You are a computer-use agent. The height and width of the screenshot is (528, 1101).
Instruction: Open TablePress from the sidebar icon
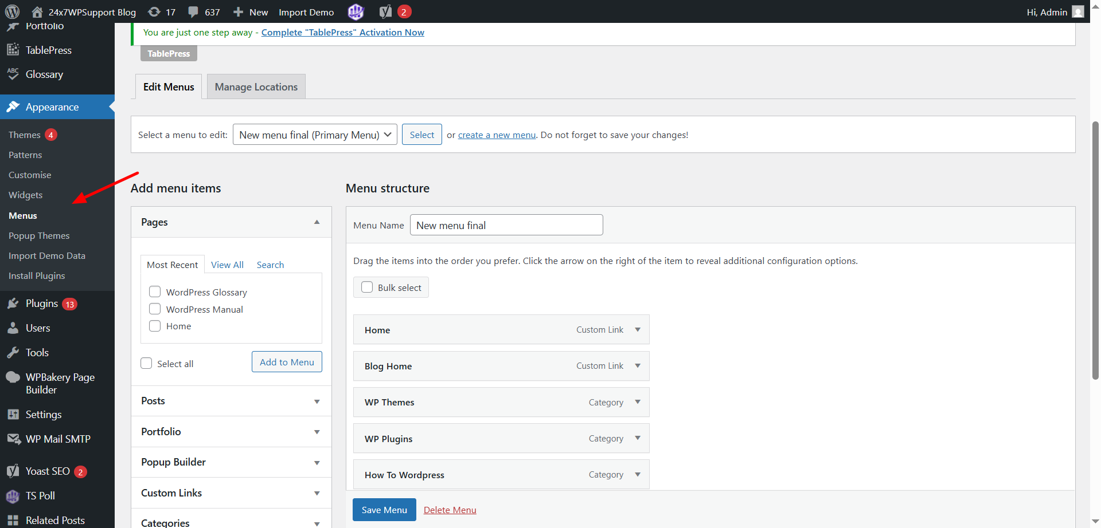13,50
